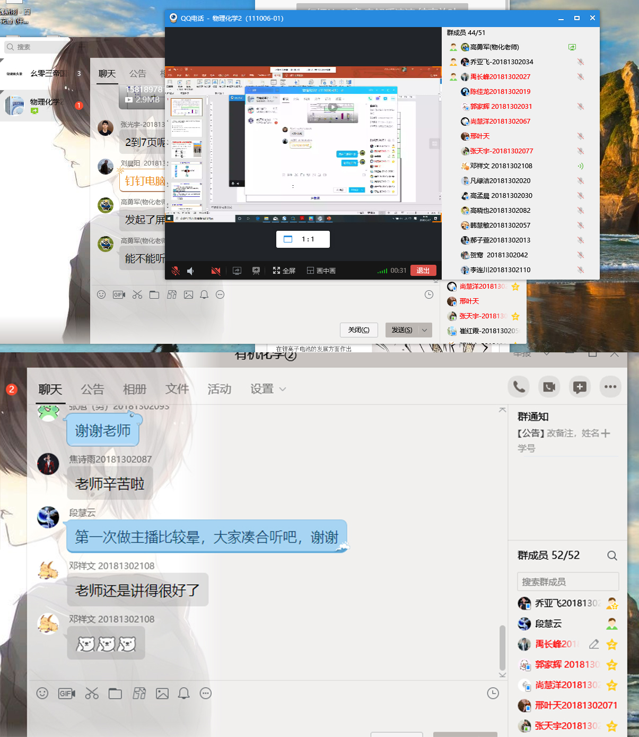Toggle the microphone mute in QQ call
639x737 pixels.
176,271
